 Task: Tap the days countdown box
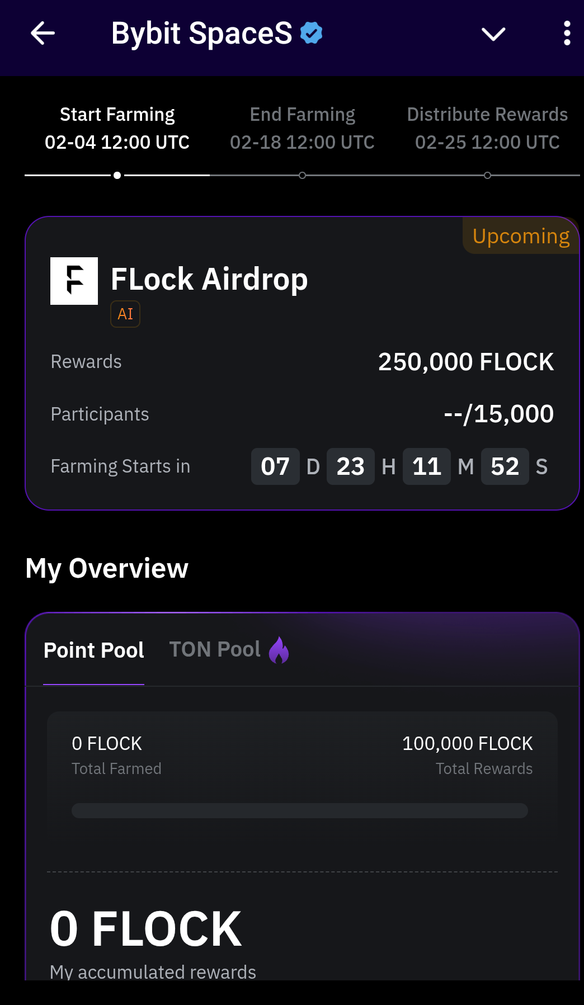click(x=275, y=466)
